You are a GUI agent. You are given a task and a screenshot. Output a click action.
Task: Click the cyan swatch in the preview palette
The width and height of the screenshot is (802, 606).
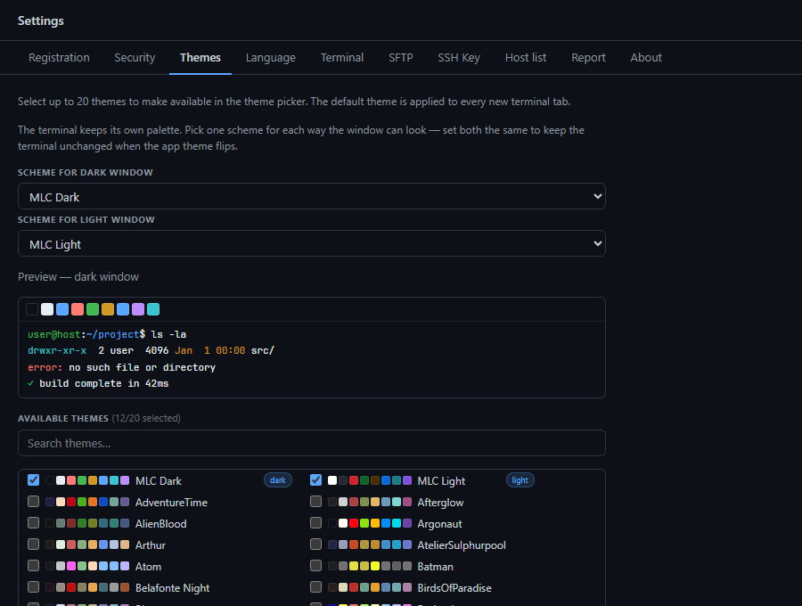[153, 309]
